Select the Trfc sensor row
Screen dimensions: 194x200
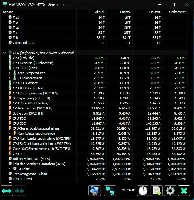94,38
